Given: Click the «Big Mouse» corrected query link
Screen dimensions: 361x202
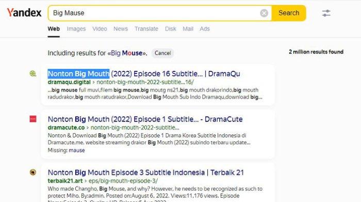Looking at the screenshot, I should click(x=127, y=53).
